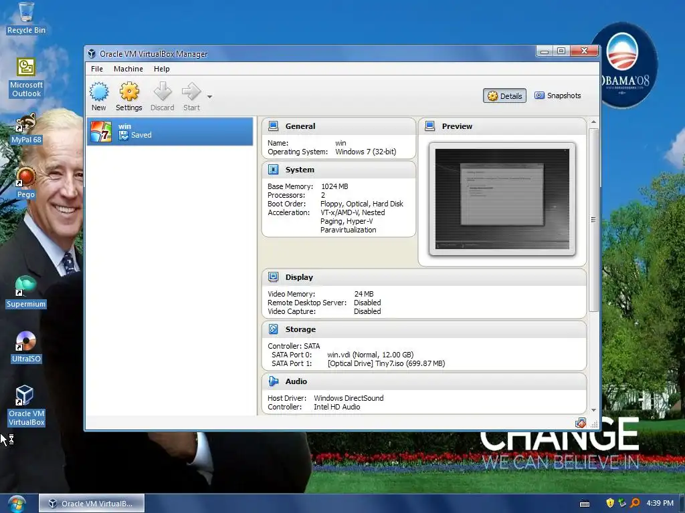Click the Audio section speaker icon
The width and height of the screenshot is (685, 513).
(x=273, y=381)
